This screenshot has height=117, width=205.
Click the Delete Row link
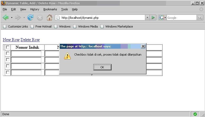coord(30,40)
